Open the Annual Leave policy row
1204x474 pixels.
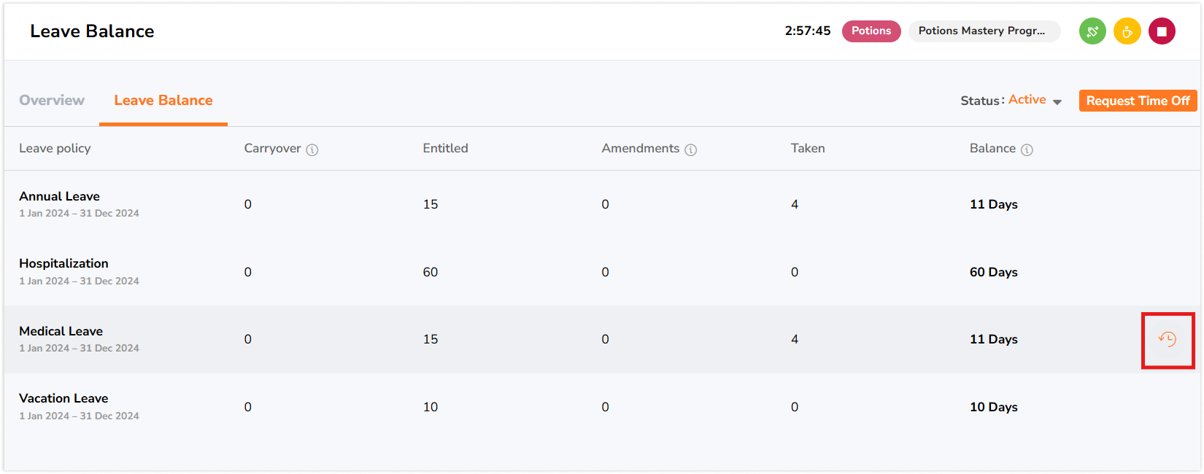[x=602, y=204]
